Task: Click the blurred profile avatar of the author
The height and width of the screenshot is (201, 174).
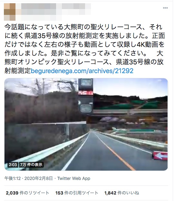Action: click(x=10, y=12)
